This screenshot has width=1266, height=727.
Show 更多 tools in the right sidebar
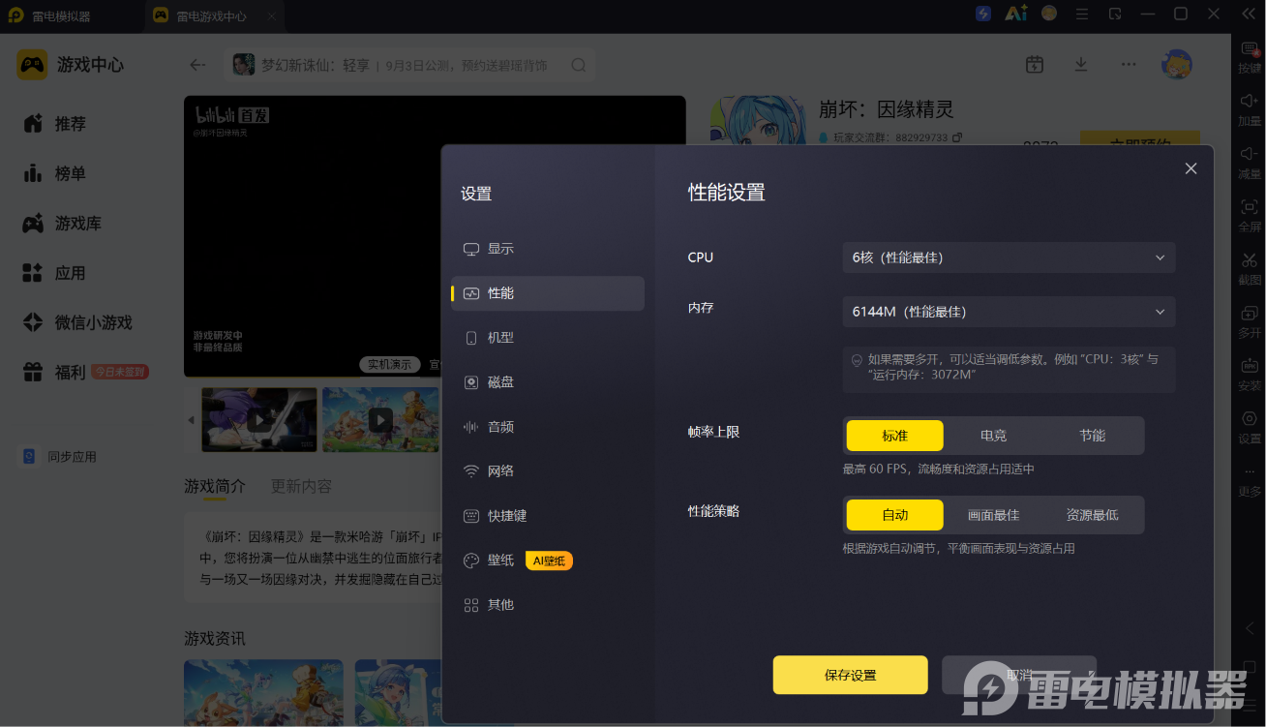[1250, 480]
